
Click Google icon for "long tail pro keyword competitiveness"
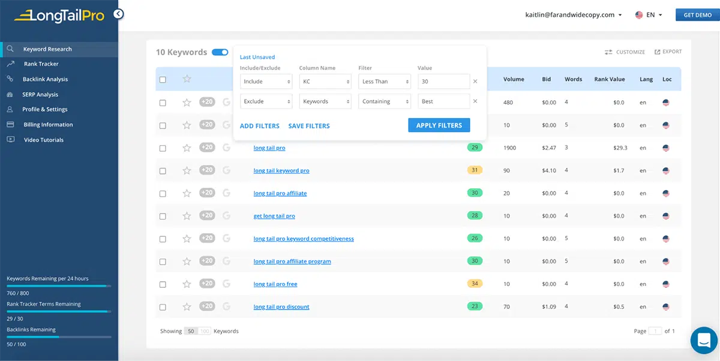pyautogui.click(x=226, y=239)
